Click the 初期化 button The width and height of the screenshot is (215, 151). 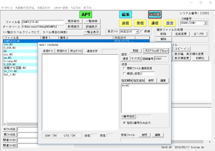pos(200,58)
